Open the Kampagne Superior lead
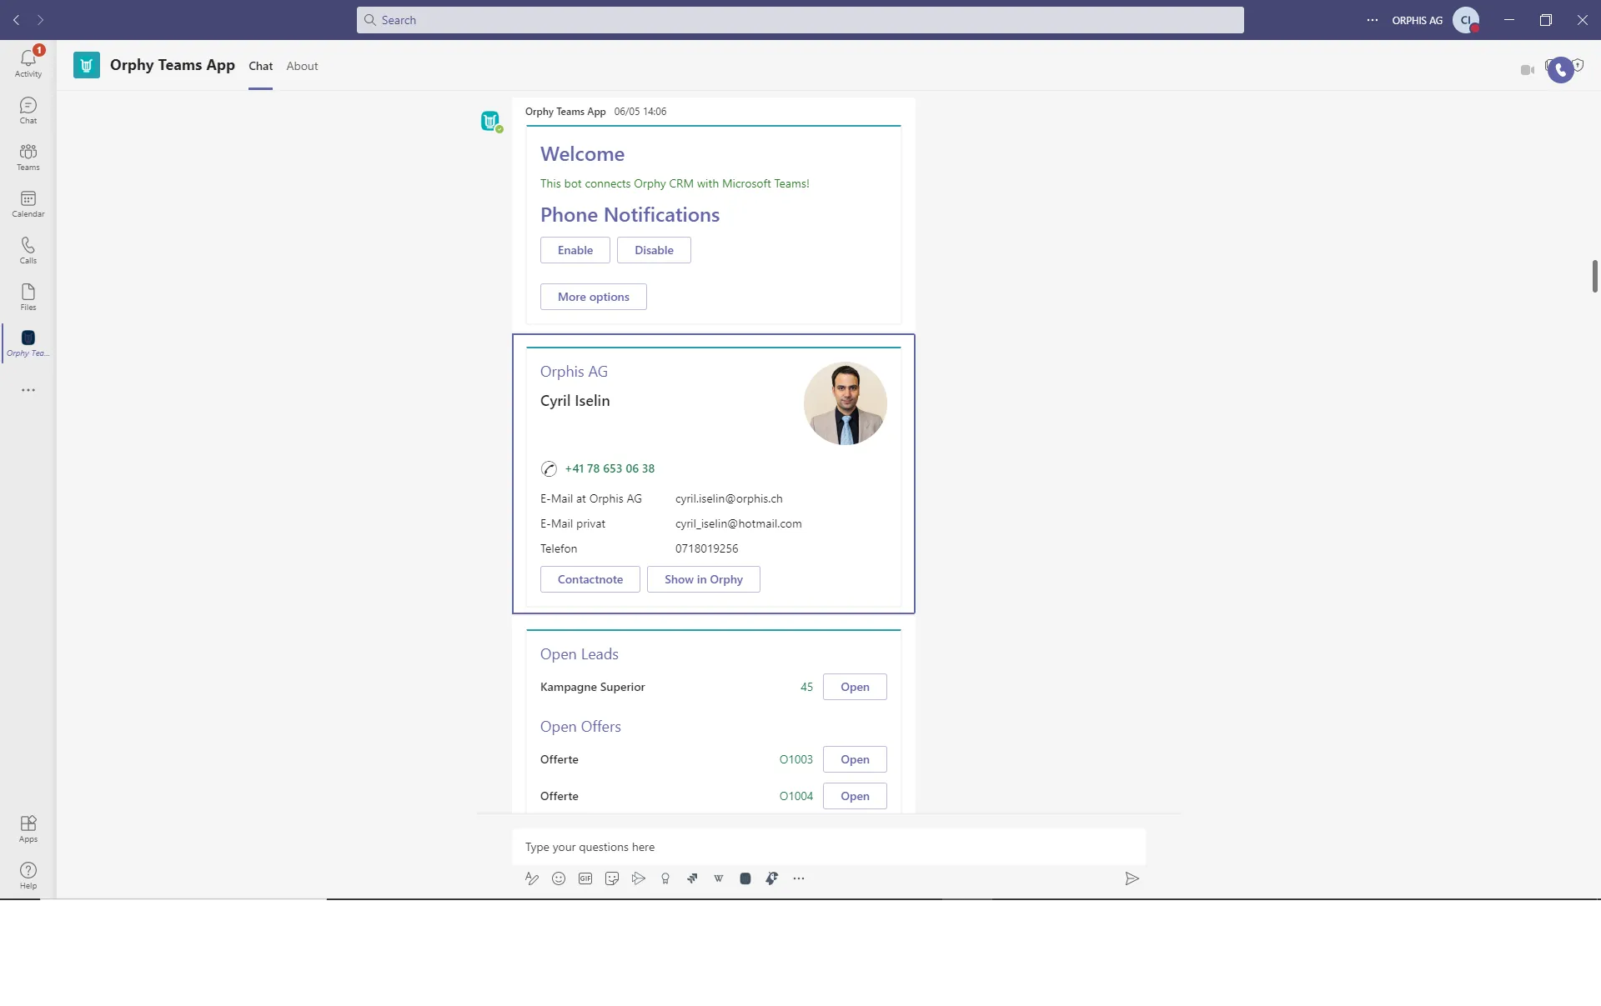 click(x=855, y=687)
